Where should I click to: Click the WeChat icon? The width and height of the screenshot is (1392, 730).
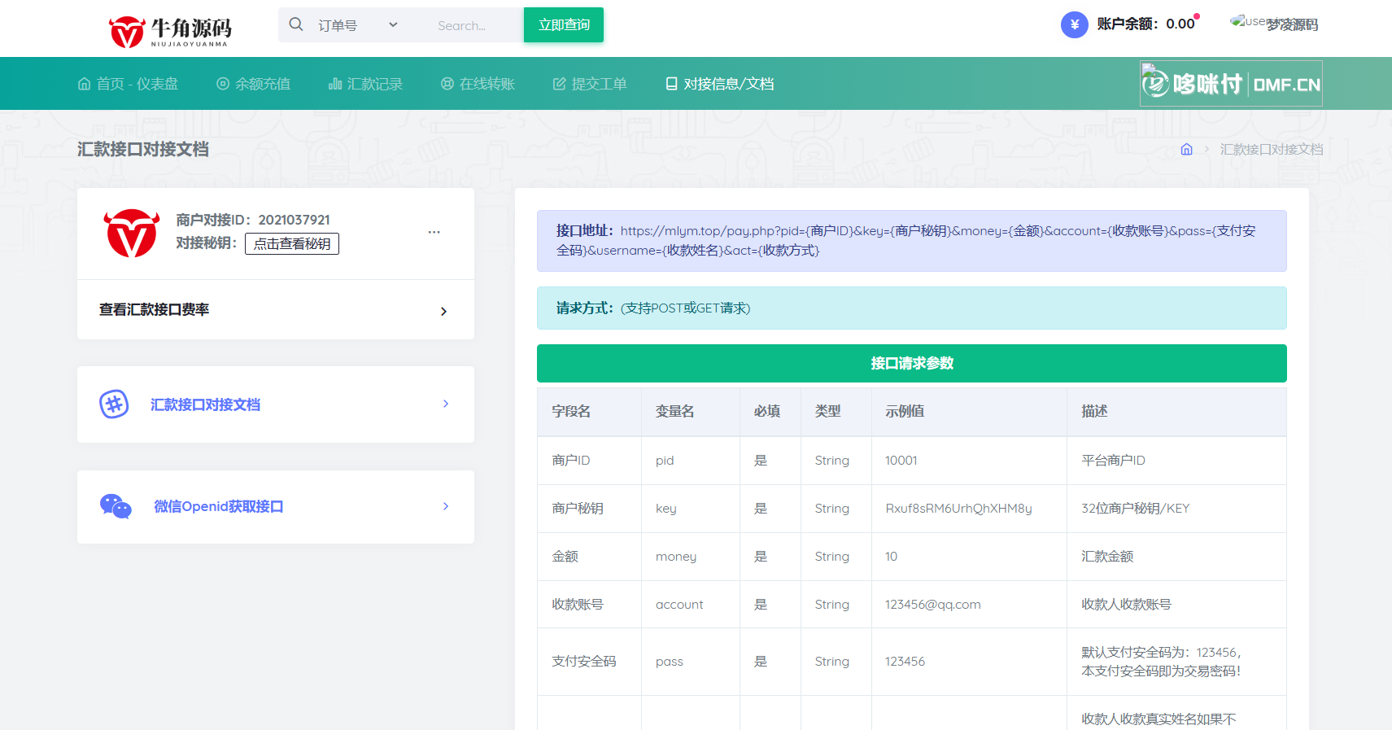tap(116, 506)
